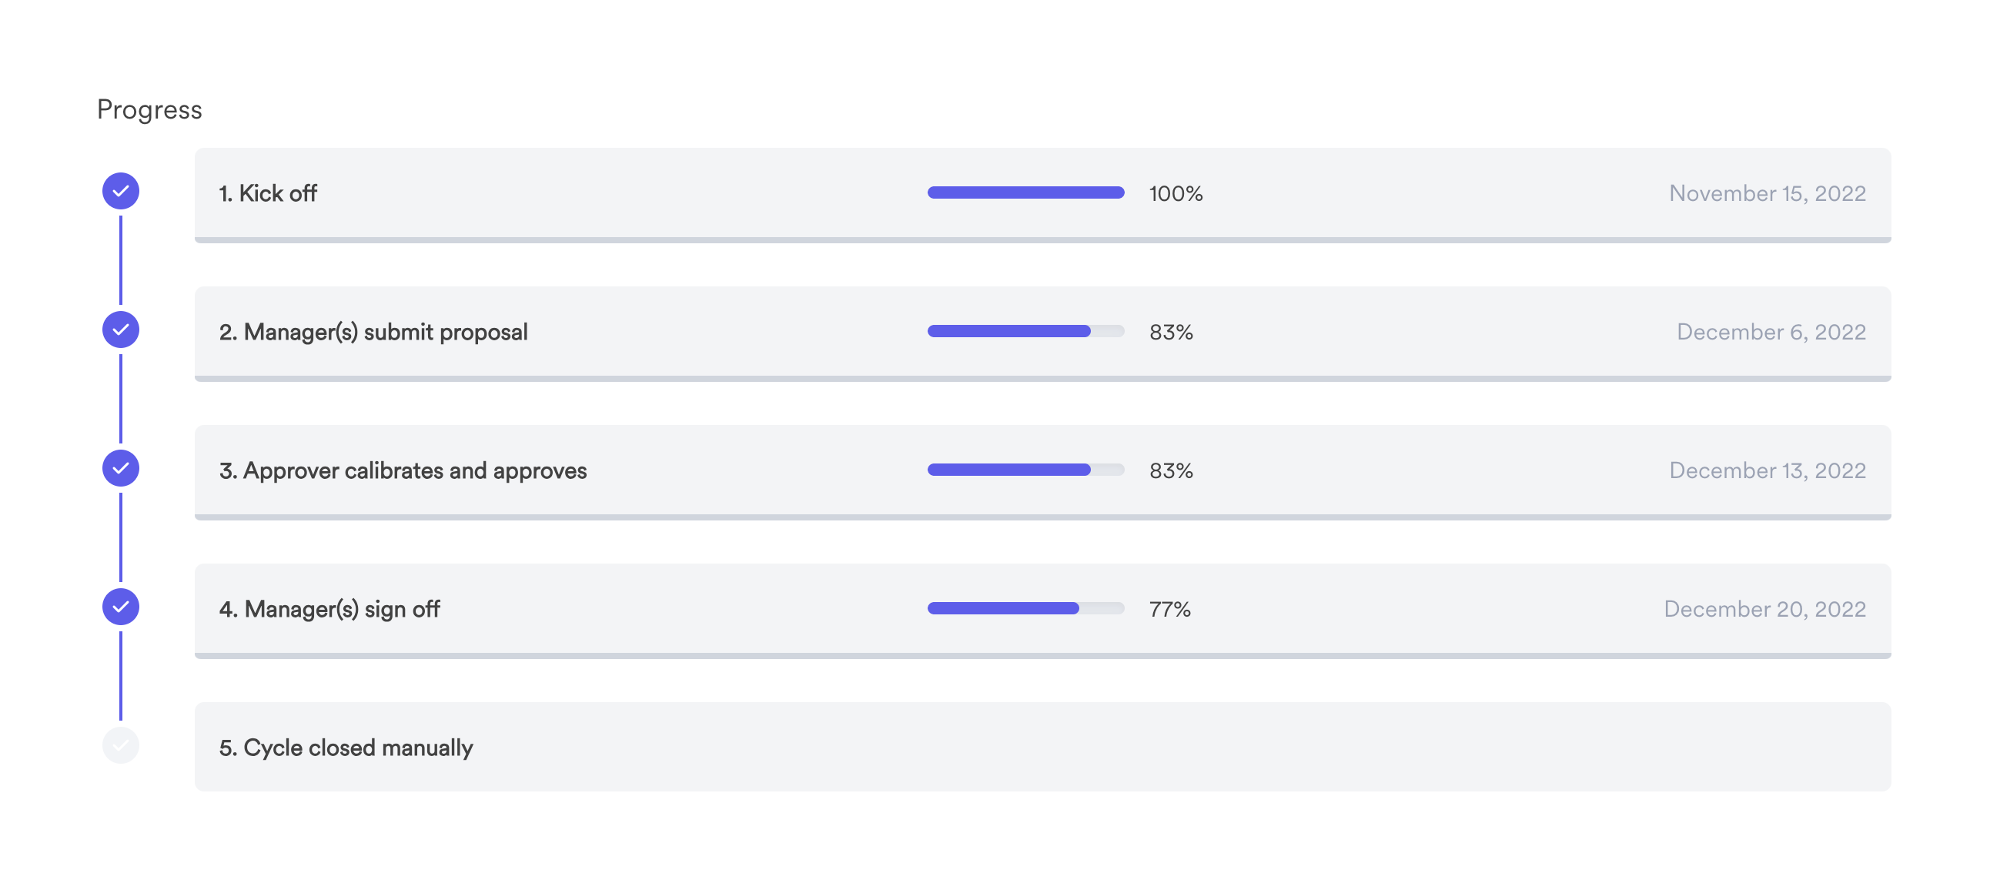1990x890 pixels.
Task: Click the December 20, 2022 date
Action: 1764,609
